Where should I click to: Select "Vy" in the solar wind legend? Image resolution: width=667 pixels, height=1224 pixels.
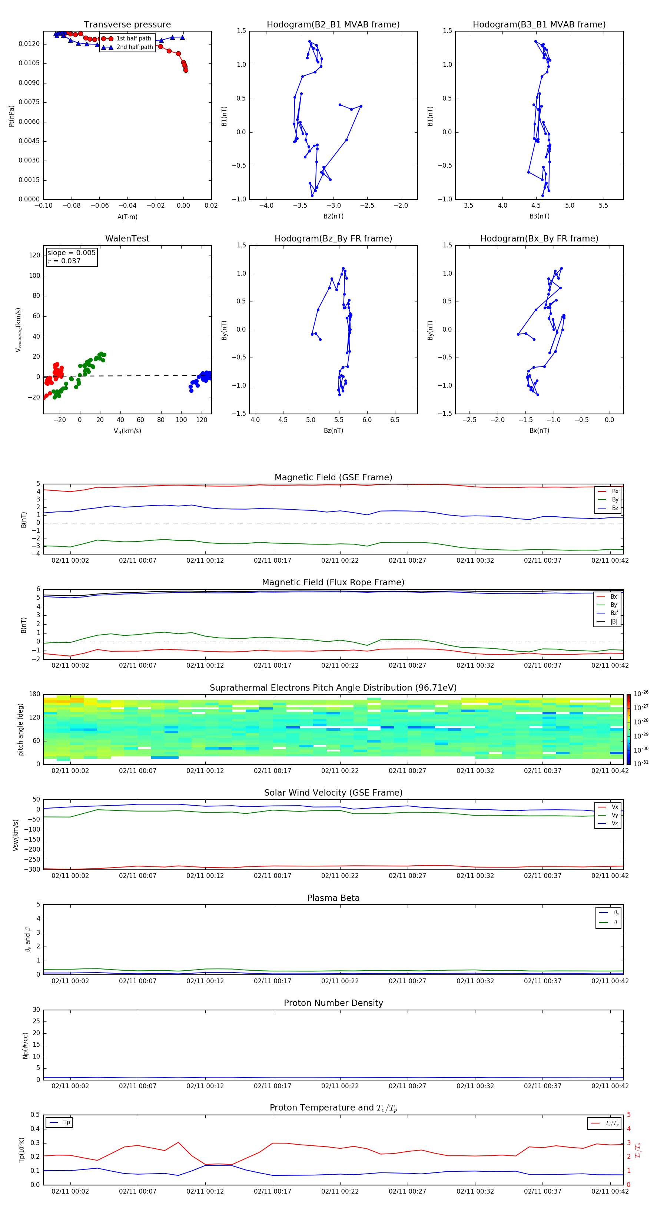tap(608, 815)
